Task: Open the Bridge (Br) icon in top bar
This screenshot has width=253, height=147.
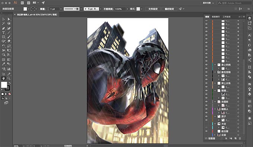Action: 22,3
